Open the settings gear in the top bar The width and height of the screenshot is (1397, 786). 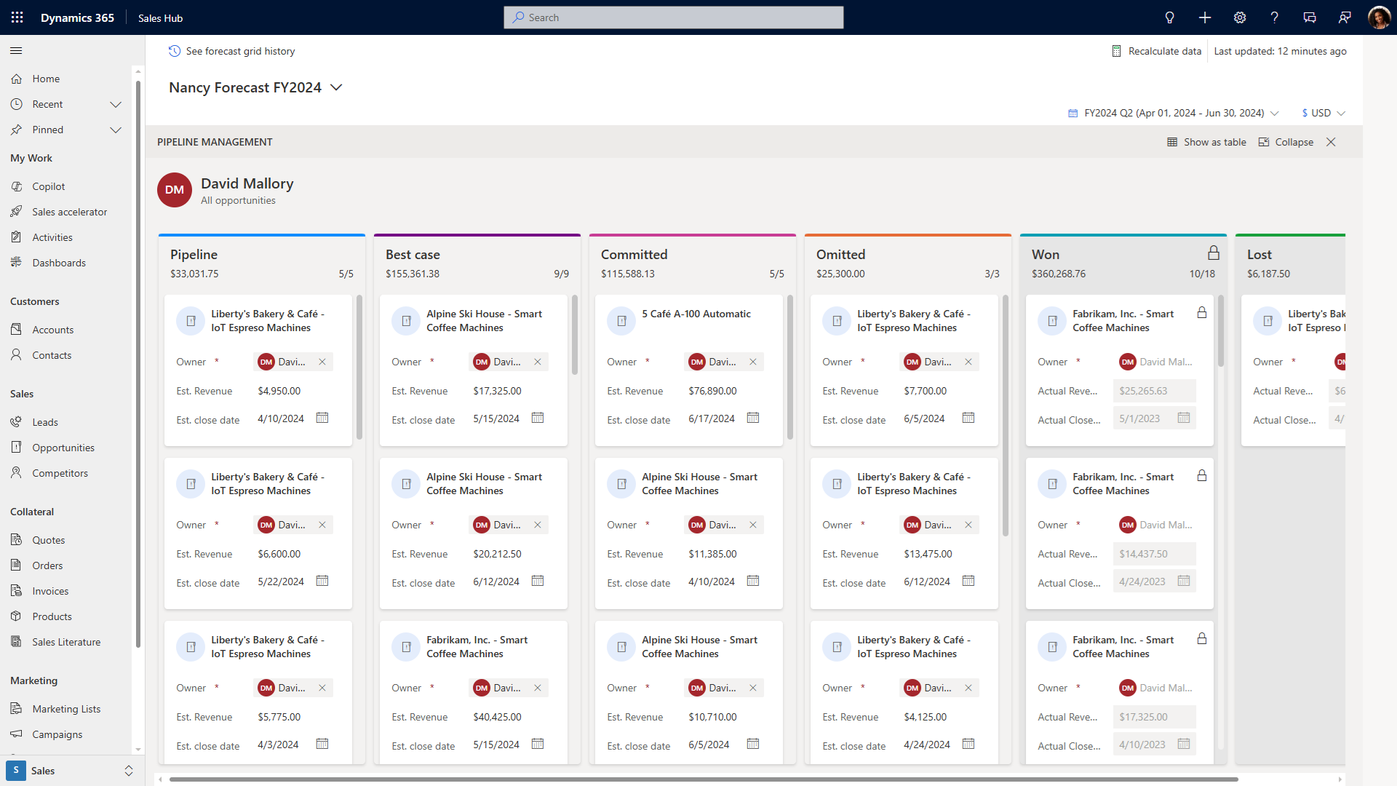click(1240, 17)
